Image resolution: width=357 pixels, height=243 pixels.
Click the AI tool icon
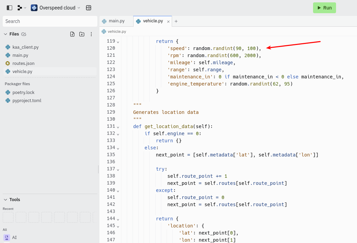(7, 238)
